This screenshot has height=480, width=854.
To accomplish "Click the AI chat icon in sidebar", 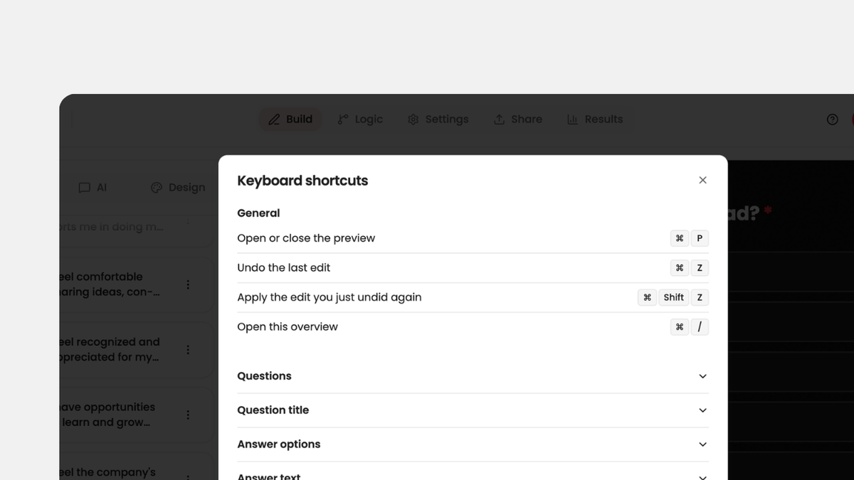I will point(84,188).
